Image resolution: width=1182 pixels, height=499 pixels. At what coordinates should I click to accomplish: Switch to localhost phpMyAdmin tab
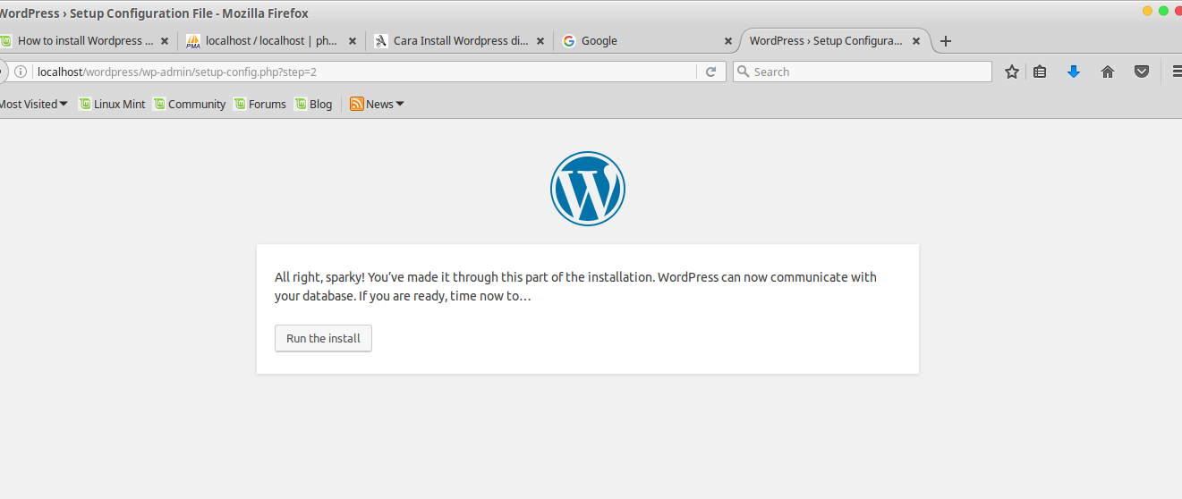(x=271, y=40)
